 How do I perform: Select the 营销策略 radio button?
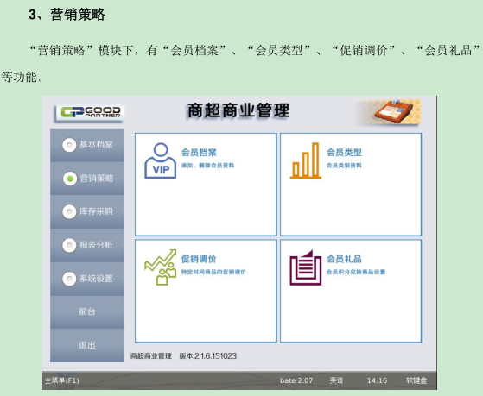70,179
